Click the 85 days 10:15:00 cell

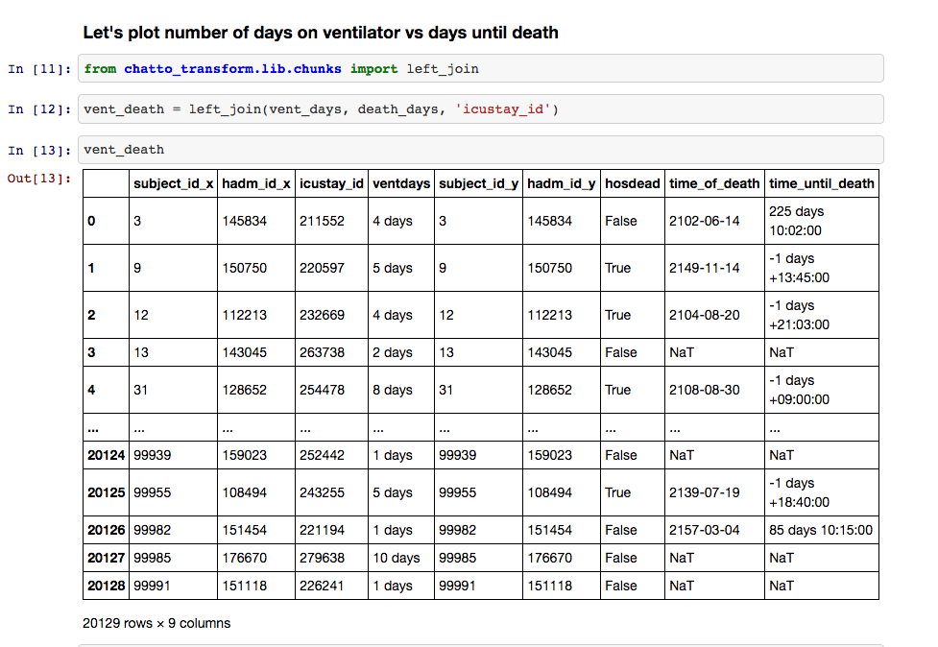pos(821,530)
